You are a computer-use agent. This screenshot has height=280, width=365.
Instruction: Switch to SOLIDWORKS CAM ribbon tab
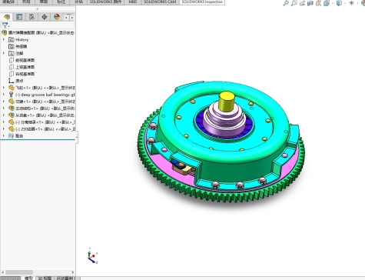(x=160, y=2)
